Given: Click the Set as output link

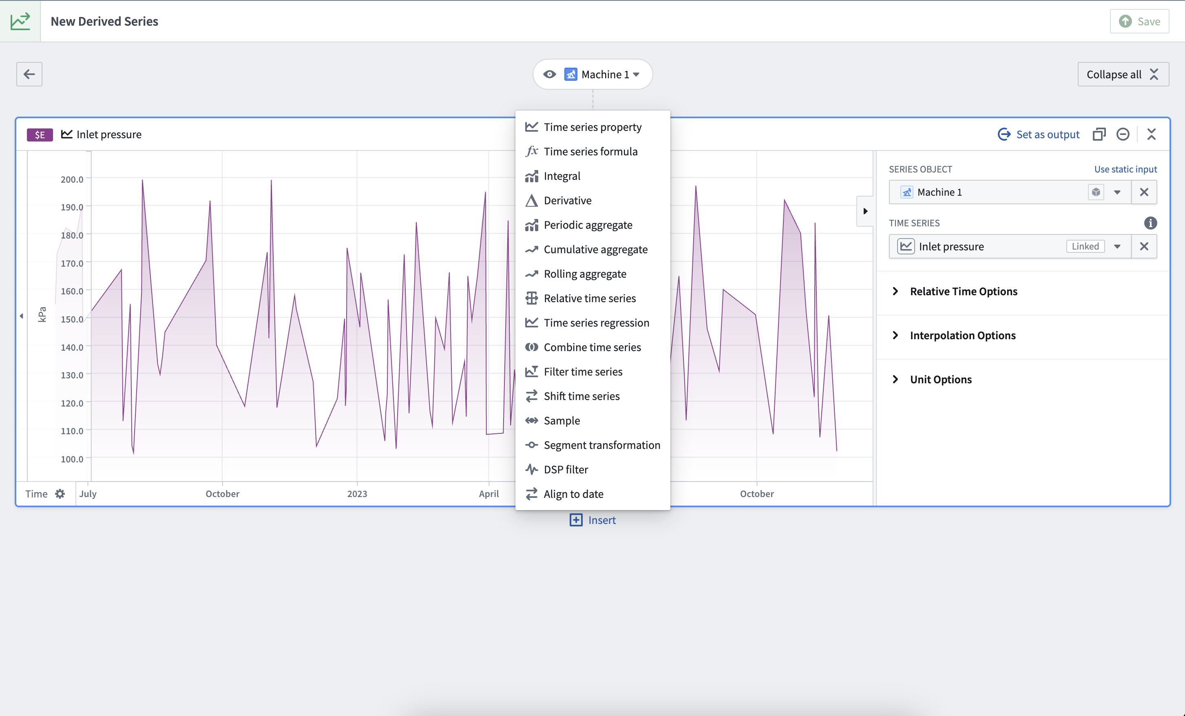Looking at the screenshot, I should [1038, 134].
